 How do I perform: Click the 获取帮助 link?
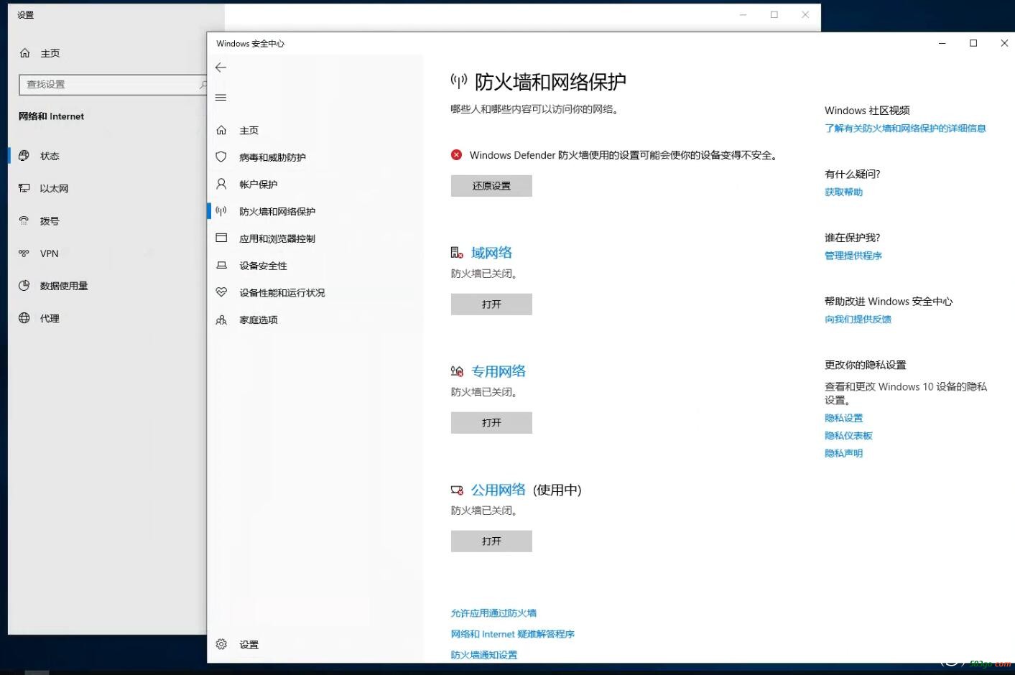843,192
